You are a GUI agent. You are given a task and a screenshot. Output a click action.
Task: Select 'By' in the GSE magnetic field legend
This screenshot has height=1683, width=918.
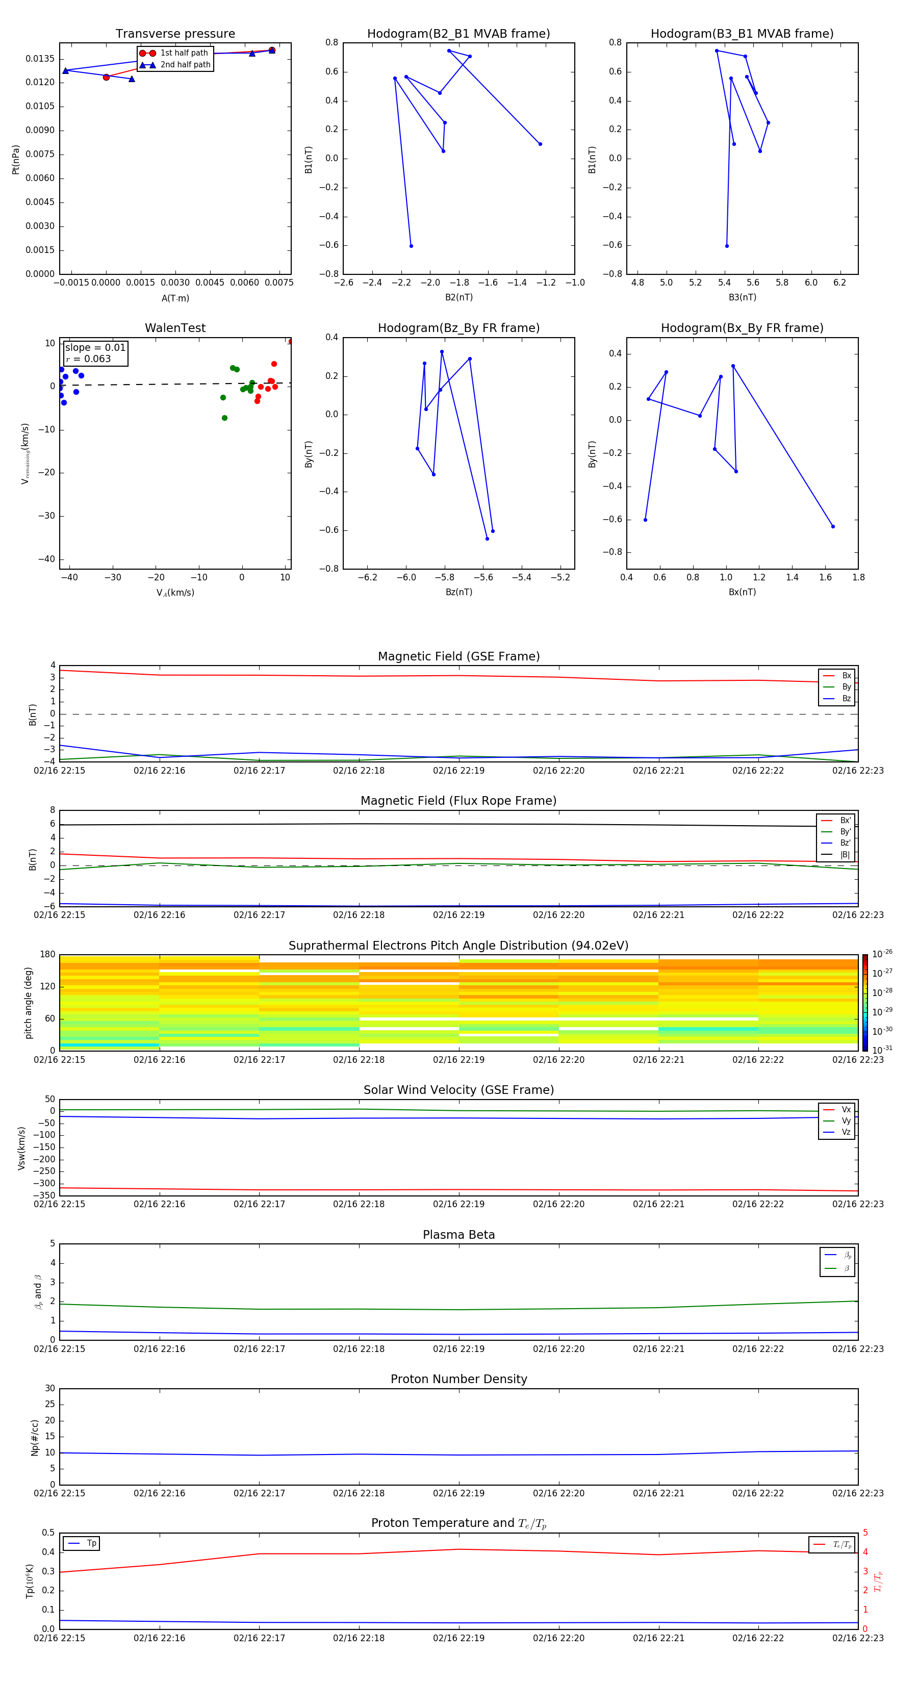coord(837,686)
